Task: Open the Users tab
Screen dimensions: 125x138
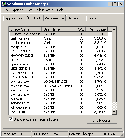Action: point(92,18)
